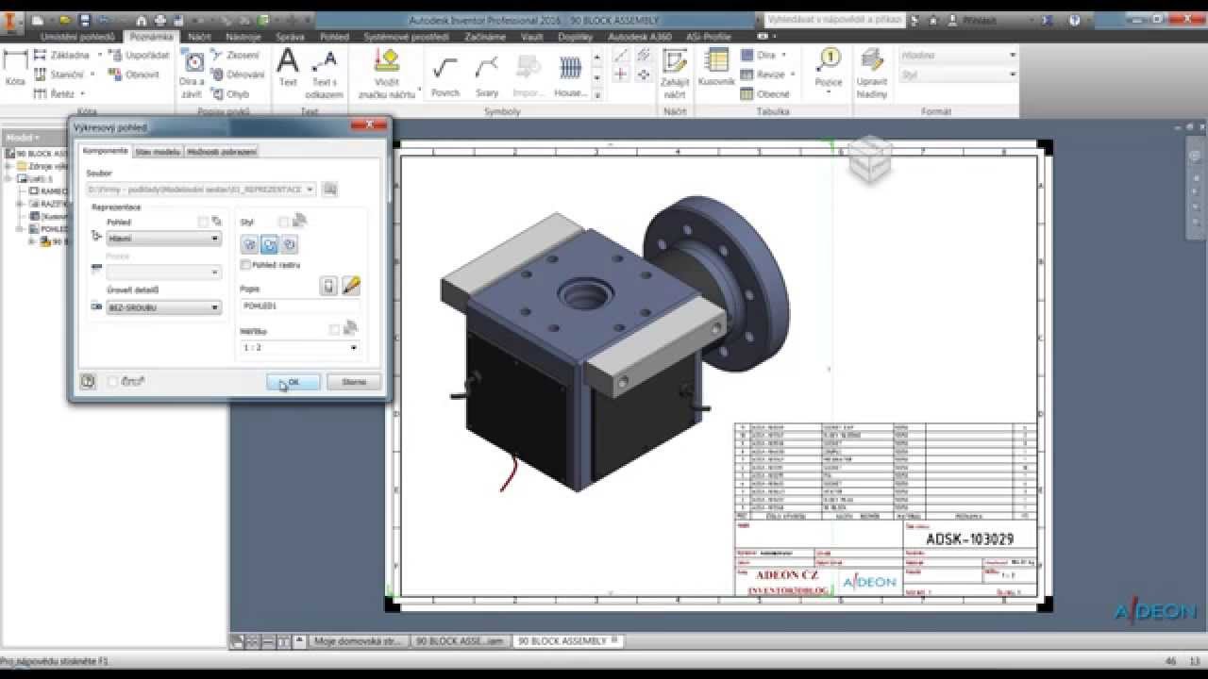Select the hidden line style button

[x=249, y=244]
